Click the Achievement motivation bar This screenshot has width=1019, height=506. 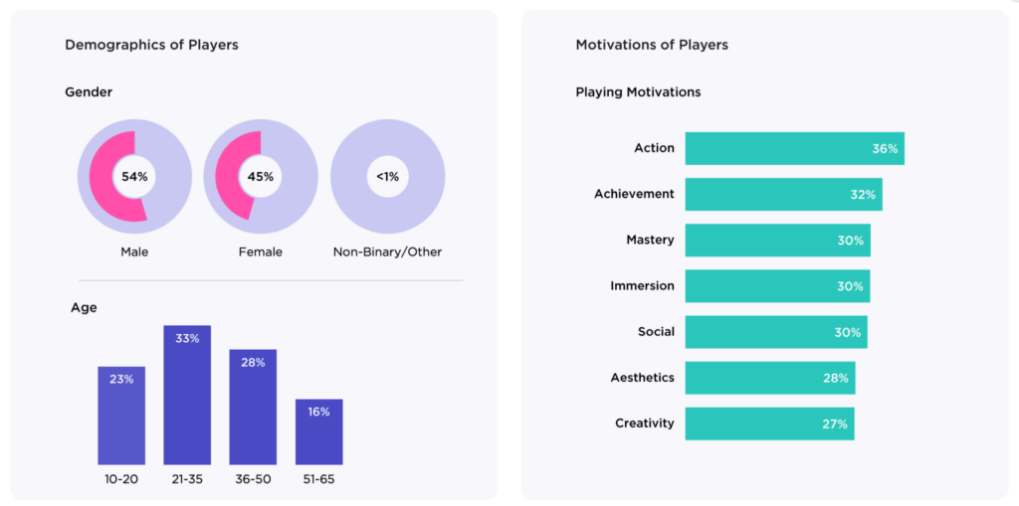click(783, 194)
